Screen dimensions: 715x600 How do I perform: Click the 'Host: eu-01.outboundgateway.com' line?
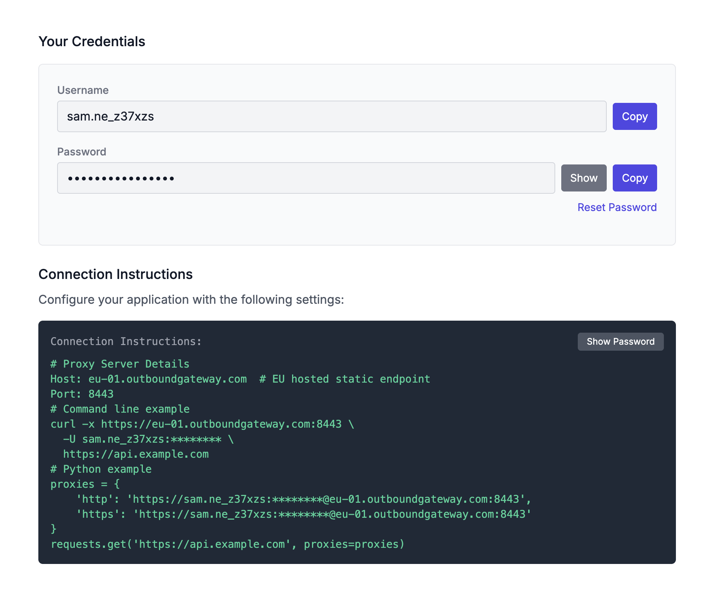coord(148,379)
